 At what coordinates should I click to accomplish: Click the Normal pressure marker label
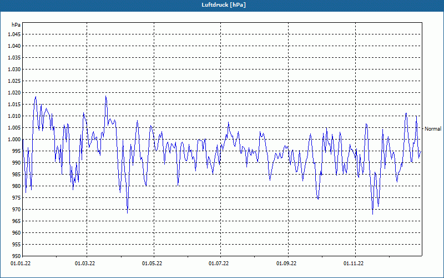(x=433, y=129)
